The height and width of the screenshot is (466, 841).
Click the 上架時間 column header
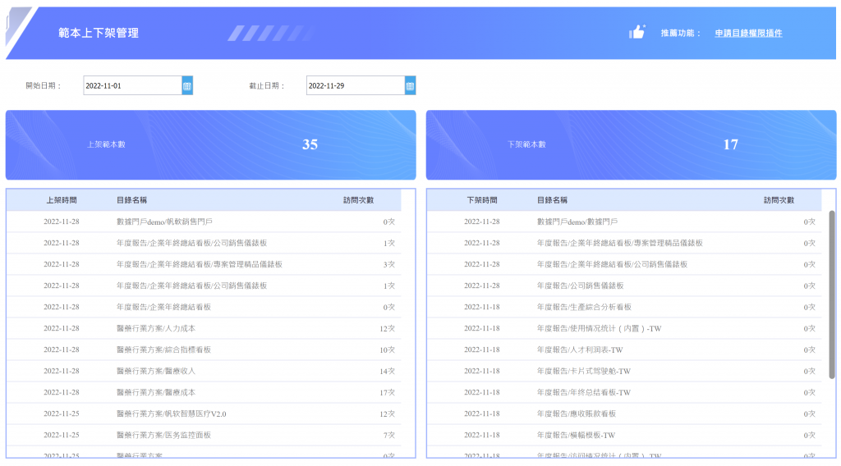pyautogui.click(x=61, y=200)
